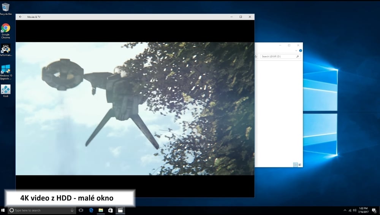Open the volume tray icon
This screenshot has height=215, width=380.
(355, 210)
